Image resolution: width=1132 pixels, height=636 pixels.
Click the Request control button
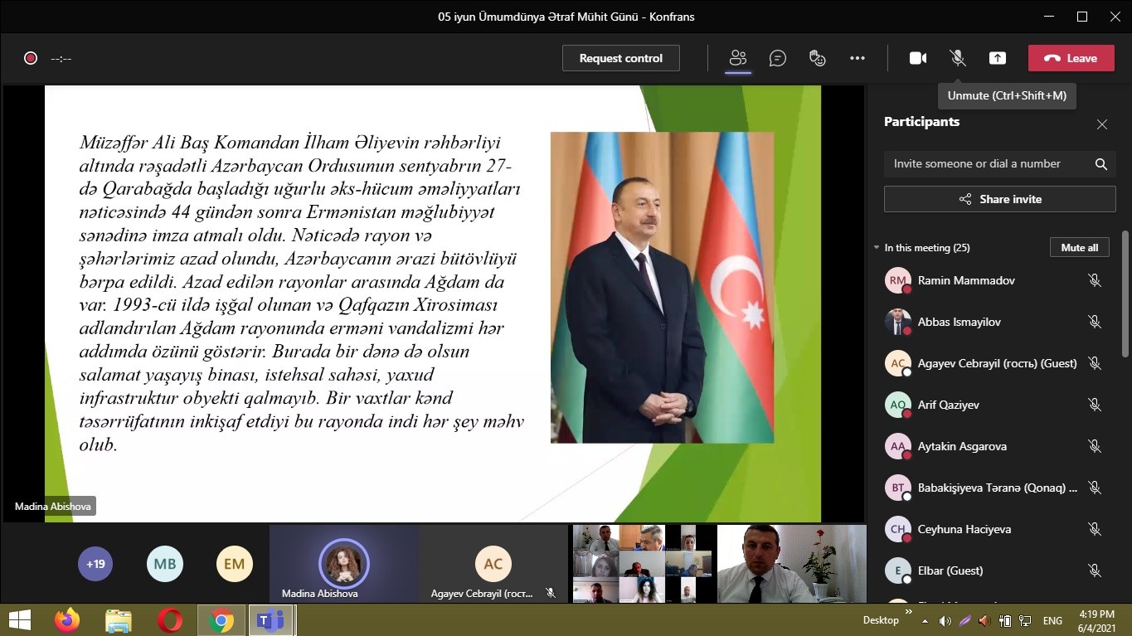point(621,58)
